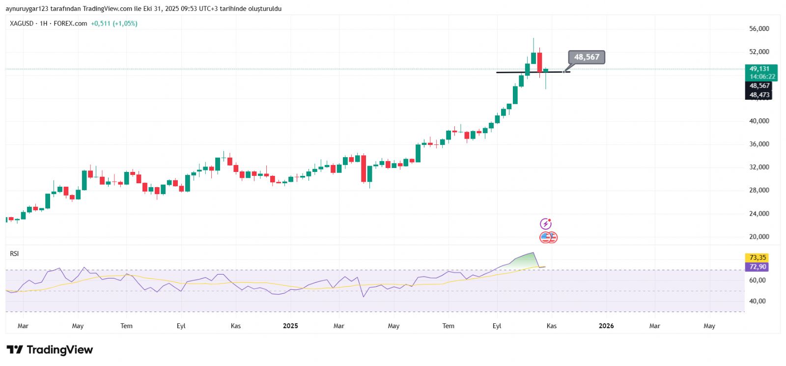Click the TradingView logo at bottom left
Image resolution: width=786 pixels, height=366 pixels.
(50, 350)
